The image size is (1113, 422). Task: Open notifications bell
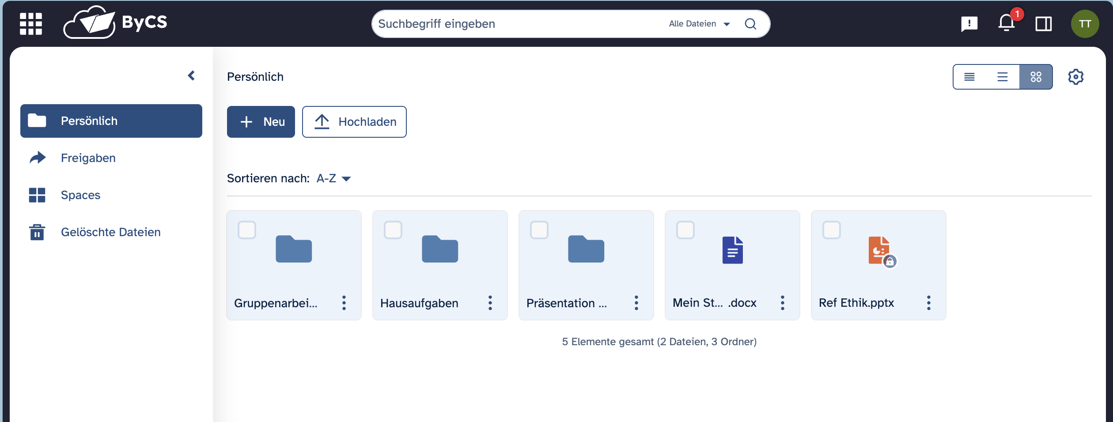tap(1006, 23)
